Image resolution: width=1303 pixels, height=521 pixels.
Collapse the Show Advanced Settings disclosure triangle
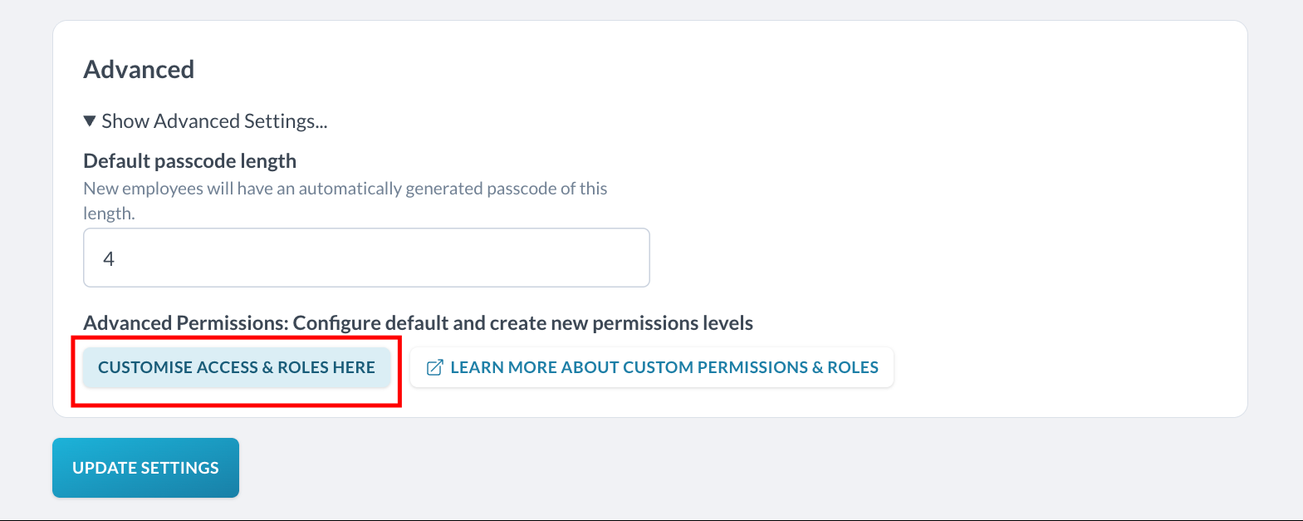[90, 121]
